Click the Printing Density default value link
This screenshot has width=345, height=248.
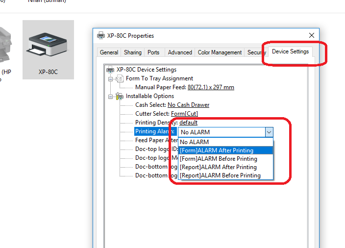coord(188,123)
